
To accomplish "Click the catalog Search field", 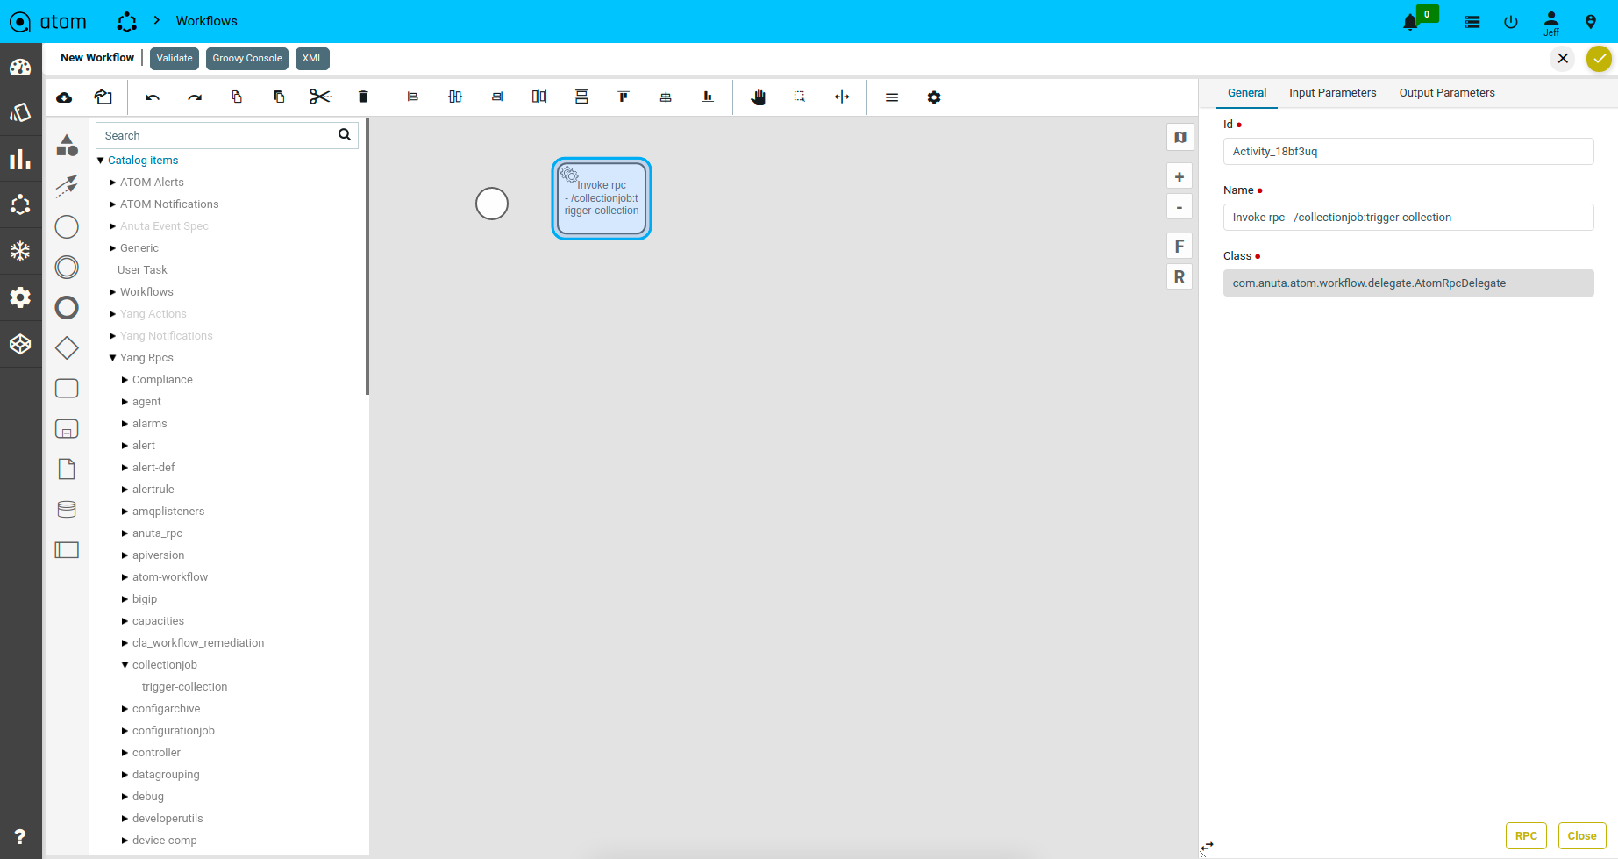I will point(226,135).
